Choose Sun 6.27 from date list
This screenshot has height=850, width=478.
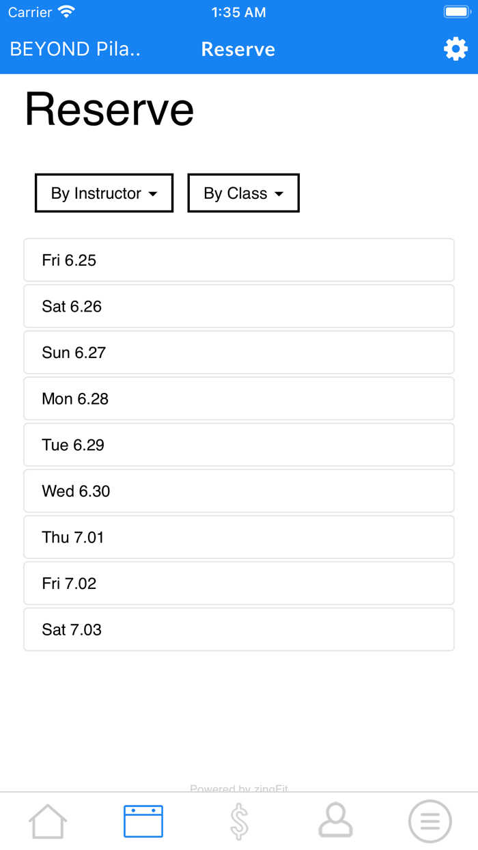pos(239,353)
